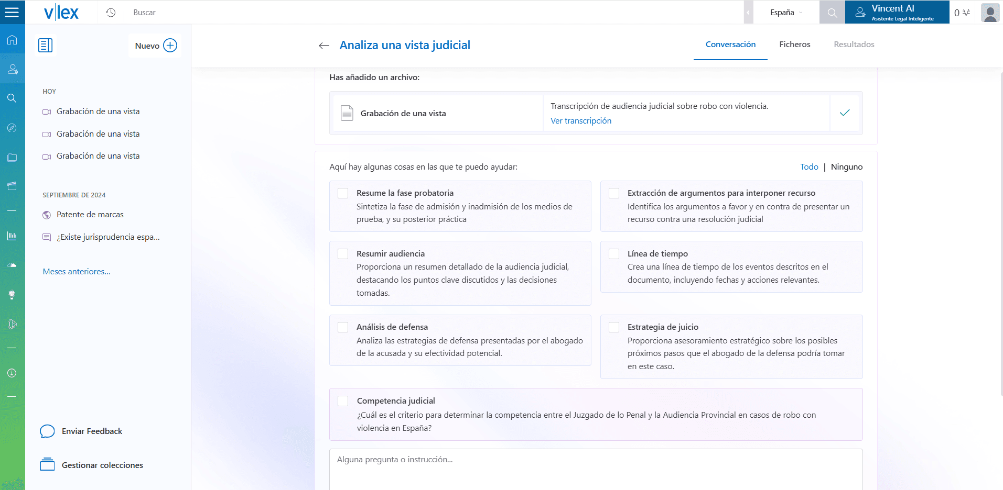Viewport: 1003px width, 490px height.
Task: Open the España jurisdiction dropdown
Action: click(786, 13)
